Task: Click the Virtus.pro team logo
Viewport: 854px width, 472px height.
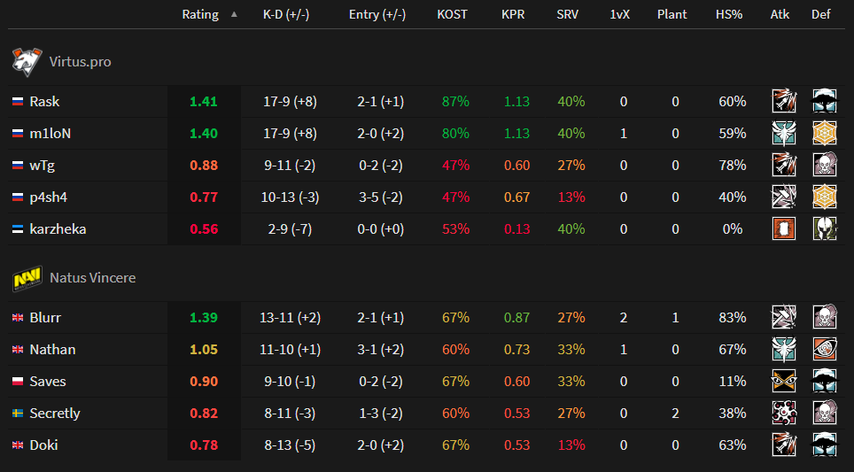Action: point(24,62)
